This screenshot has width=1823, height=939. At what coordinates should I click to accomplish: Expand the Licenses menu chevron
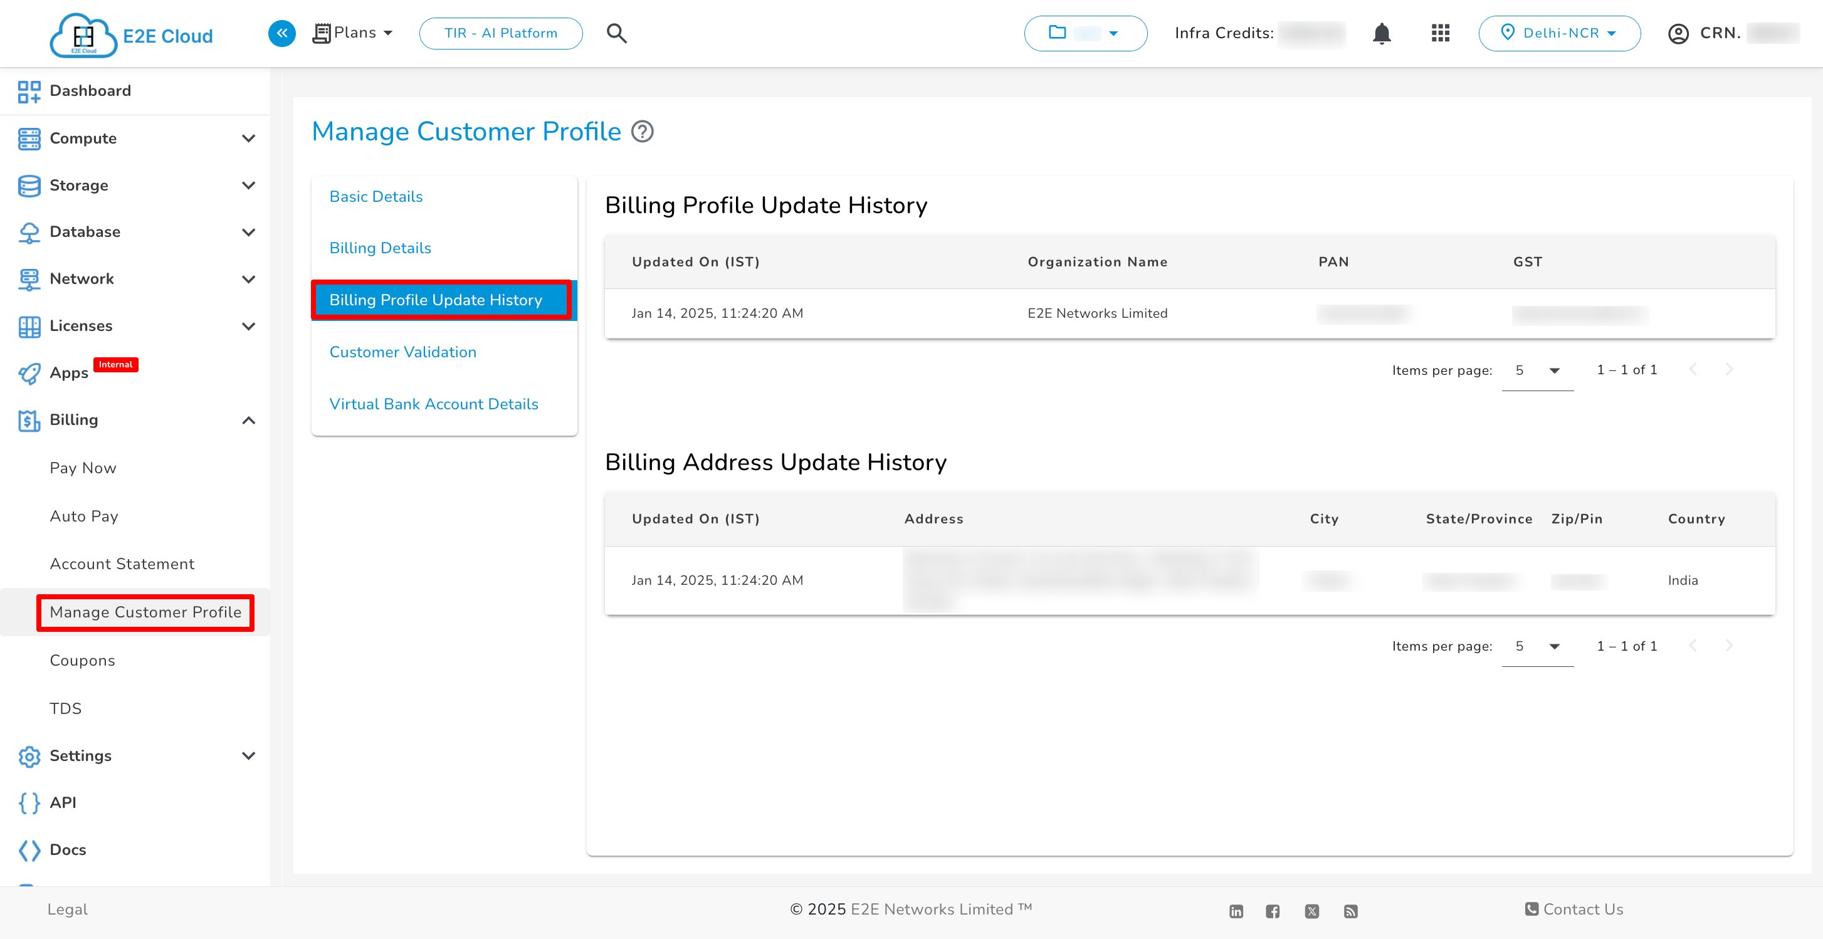point(248,326)
